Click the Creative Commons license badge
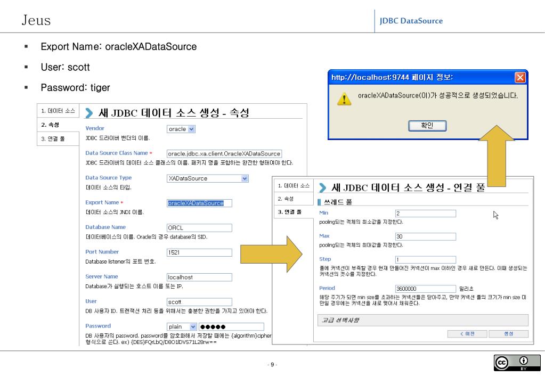The width and height of the screenshot is (545, 377). coord(517,363)
